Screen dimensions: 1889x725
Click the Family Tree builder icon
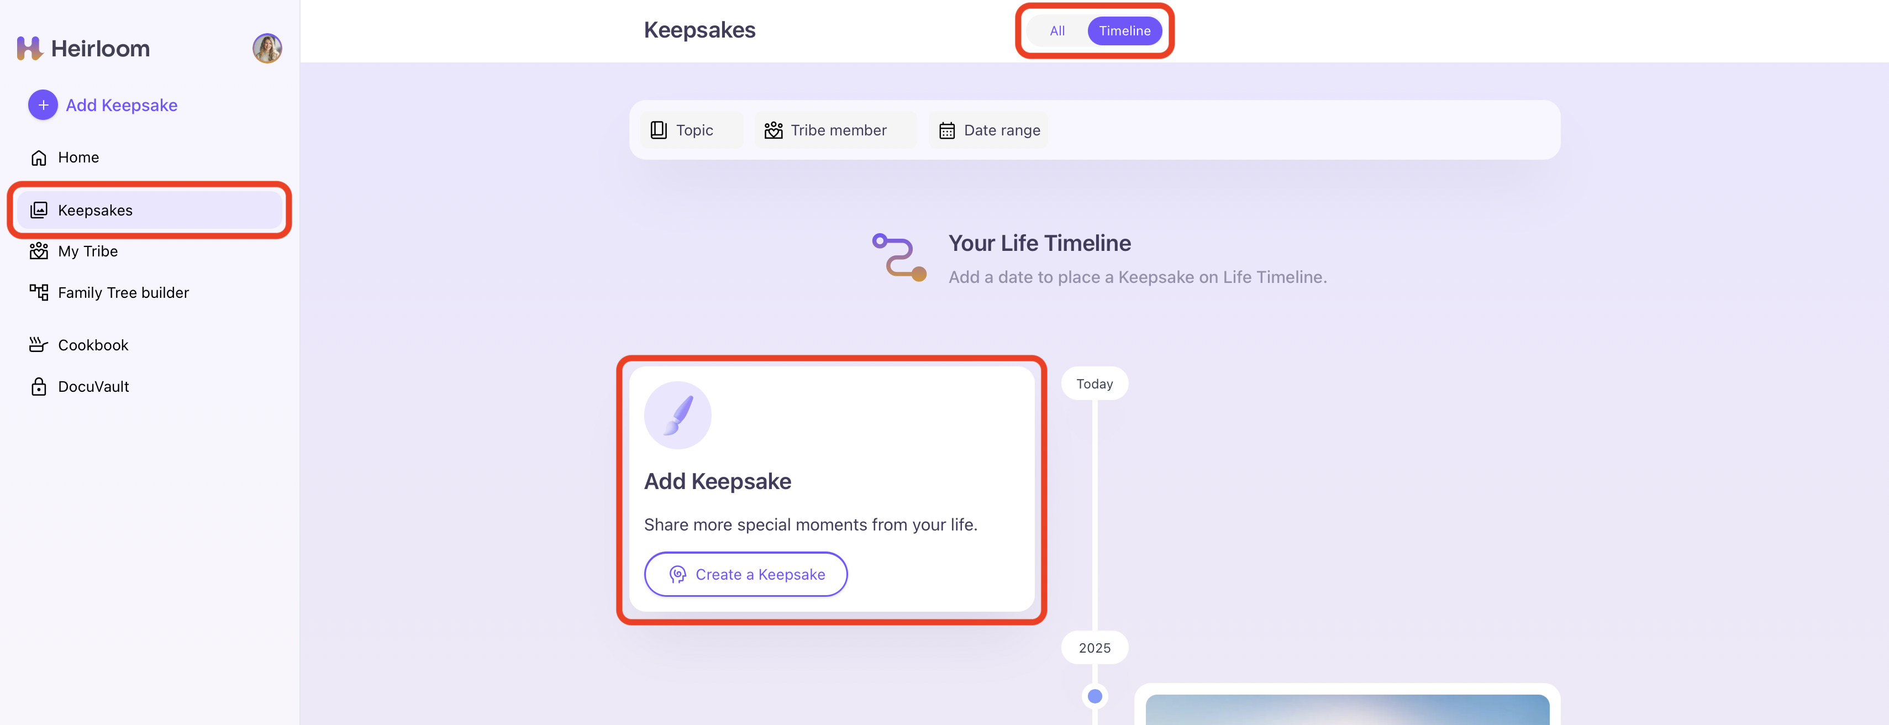click(x=39, y=292)
